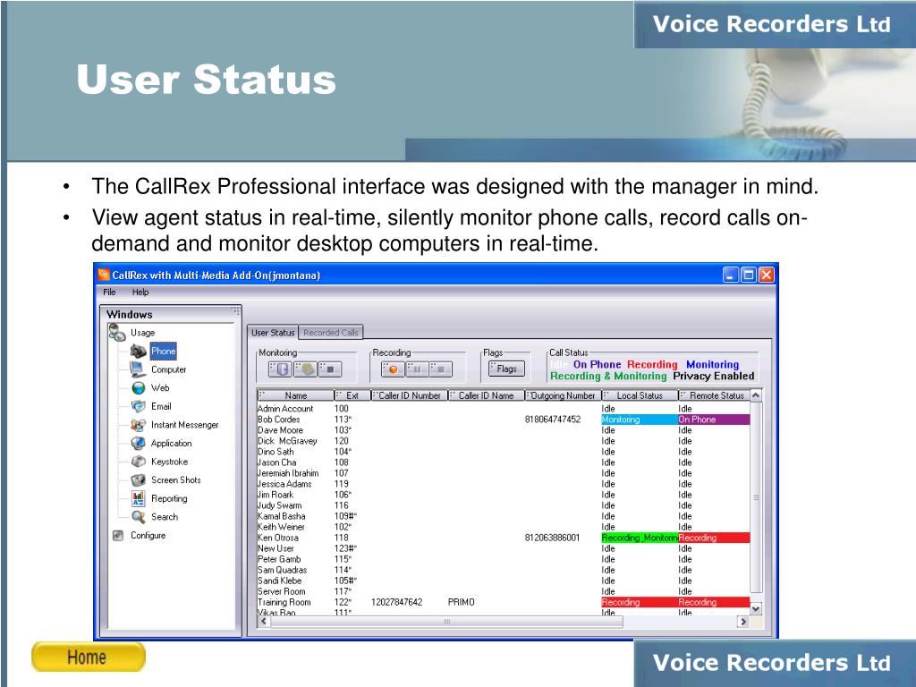Select Email in Usage tree
The height and width of the screenshot is (687, 916).
click(x=161, y=406)
